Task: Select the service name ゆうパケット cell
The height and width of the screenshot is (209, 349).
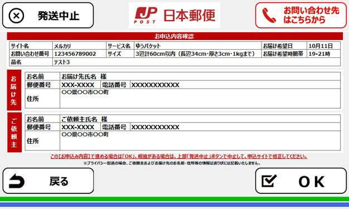Action: click(x=198, y=46)
